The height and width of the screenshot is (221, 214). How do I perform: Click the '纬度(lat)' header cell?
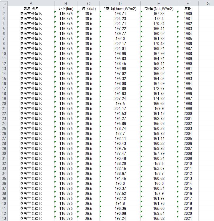coord(89,9)
